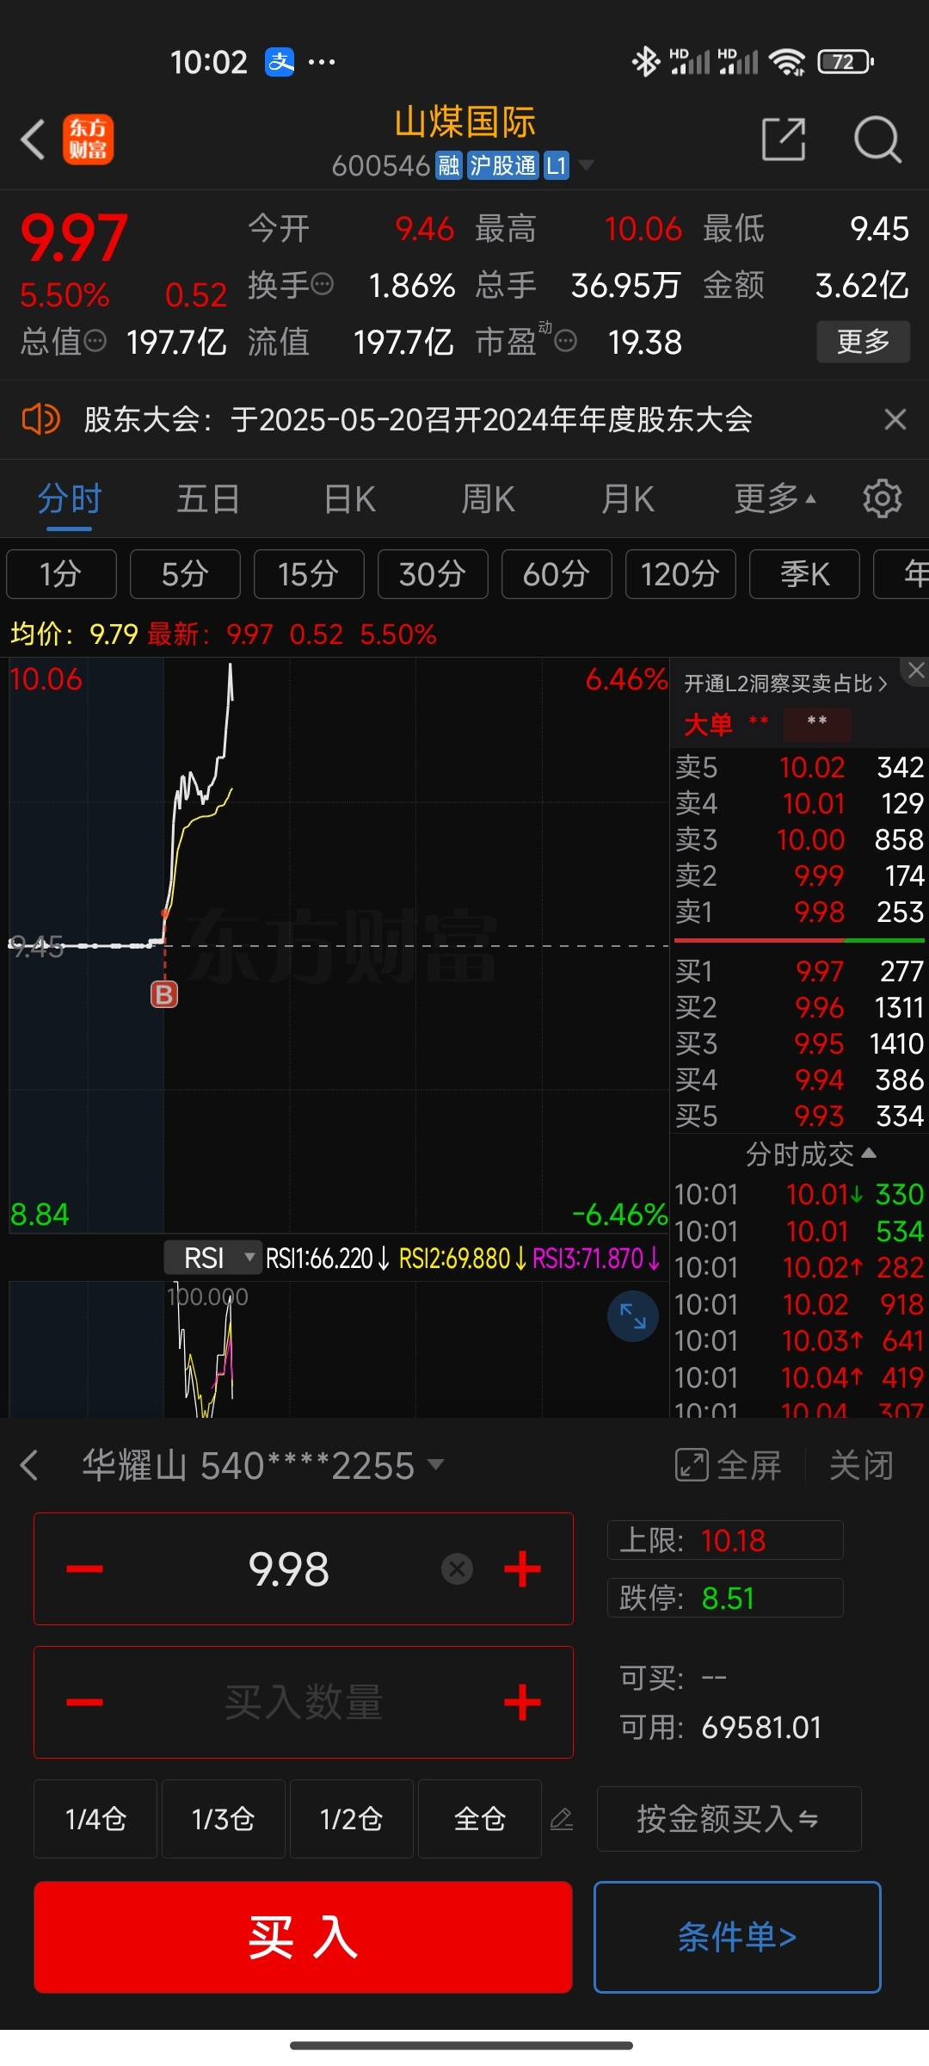Choose the 1/4仓 position
The width and height of the screenshot is (929, 2066).
pyautogui.click(x=95, y=1819)
